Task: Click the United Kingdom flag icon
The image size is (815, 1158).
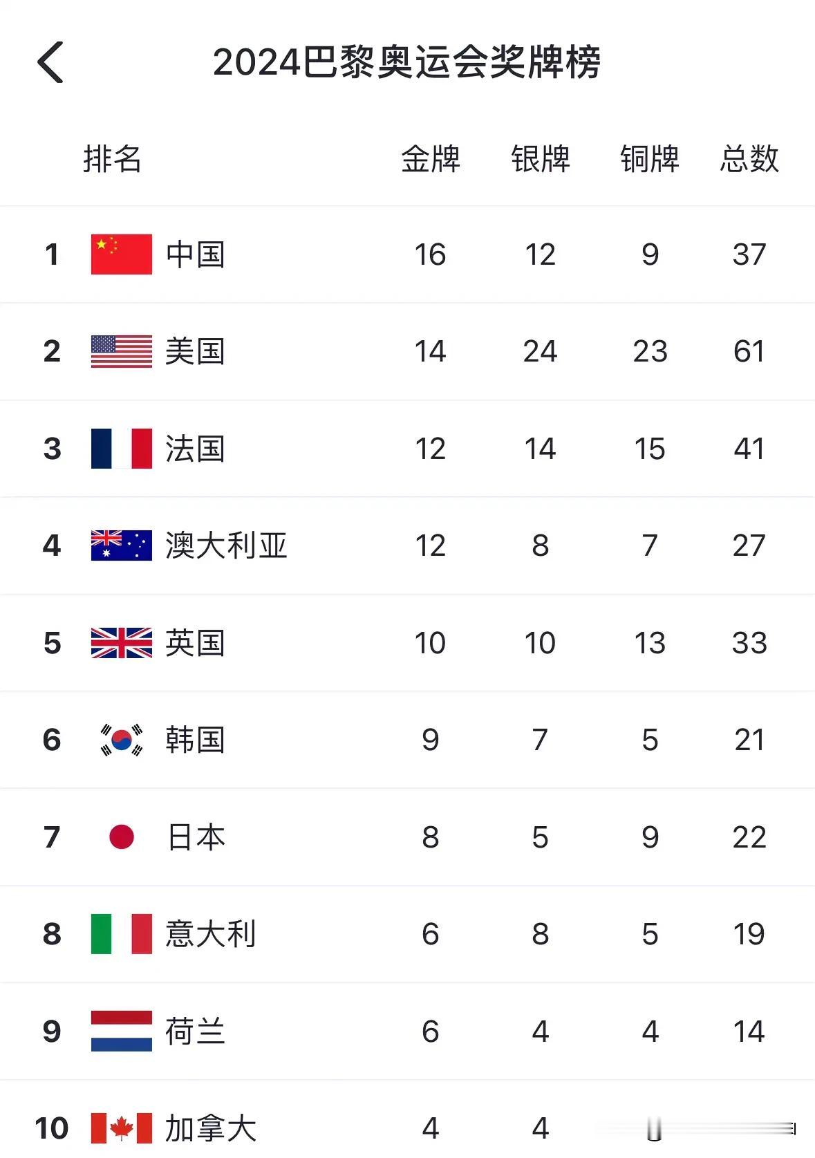Action: (122, 643)
